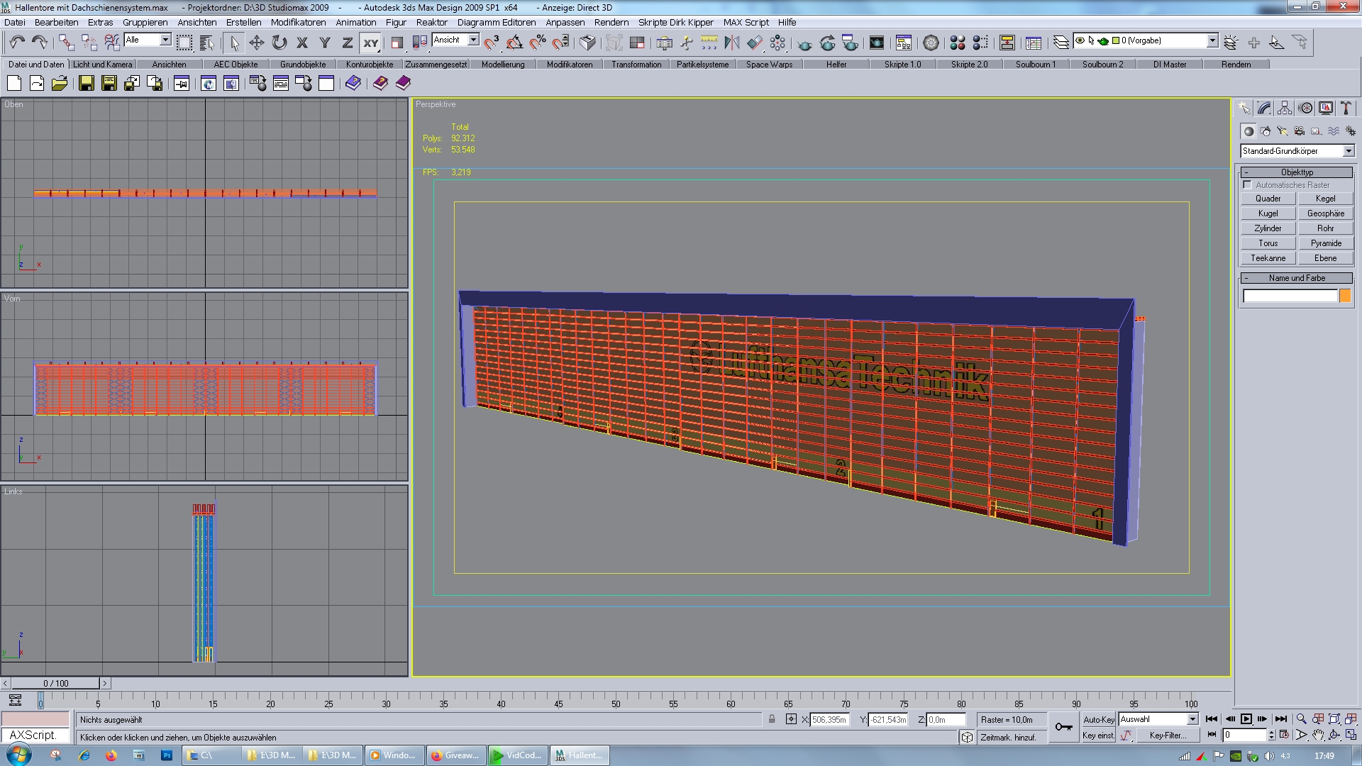This screenshot has height=766, width=1362.
Task: Click the orange object color swatch
Action: click(1344, 296)
